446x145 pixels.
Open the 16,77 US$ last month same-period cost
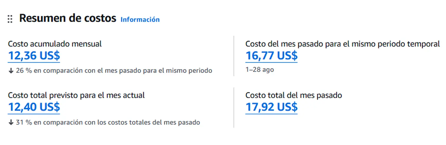[x=271, y=56]
